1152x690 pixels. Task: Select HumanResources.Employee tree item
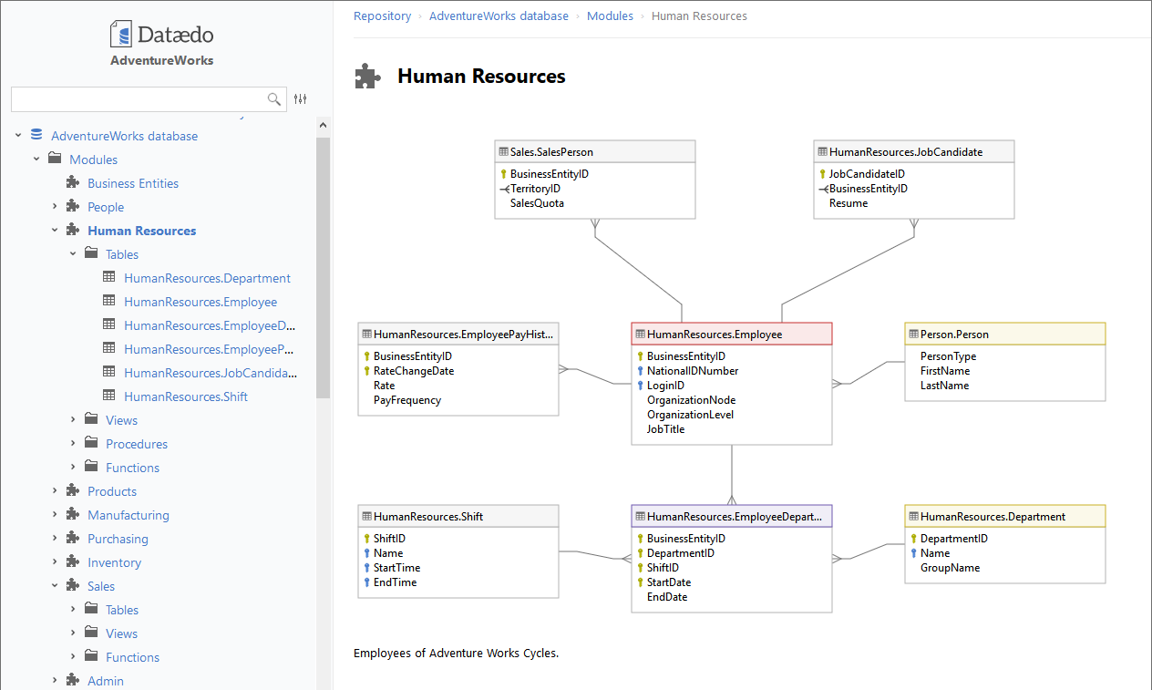coord(199,301)
